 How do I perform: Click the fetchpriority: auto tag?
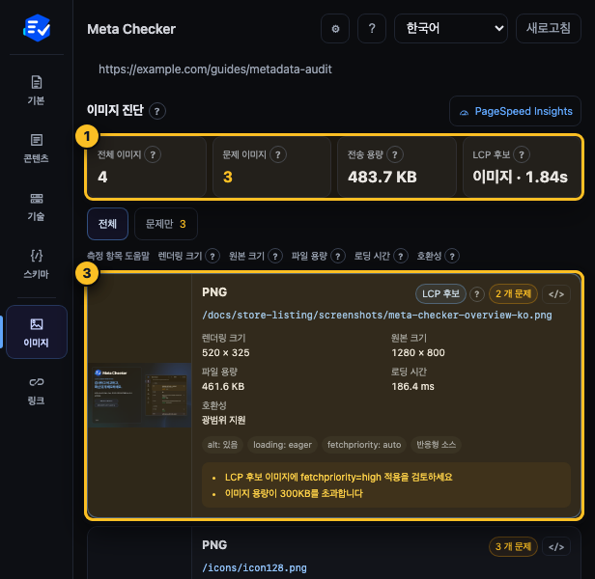click(364, 445)
